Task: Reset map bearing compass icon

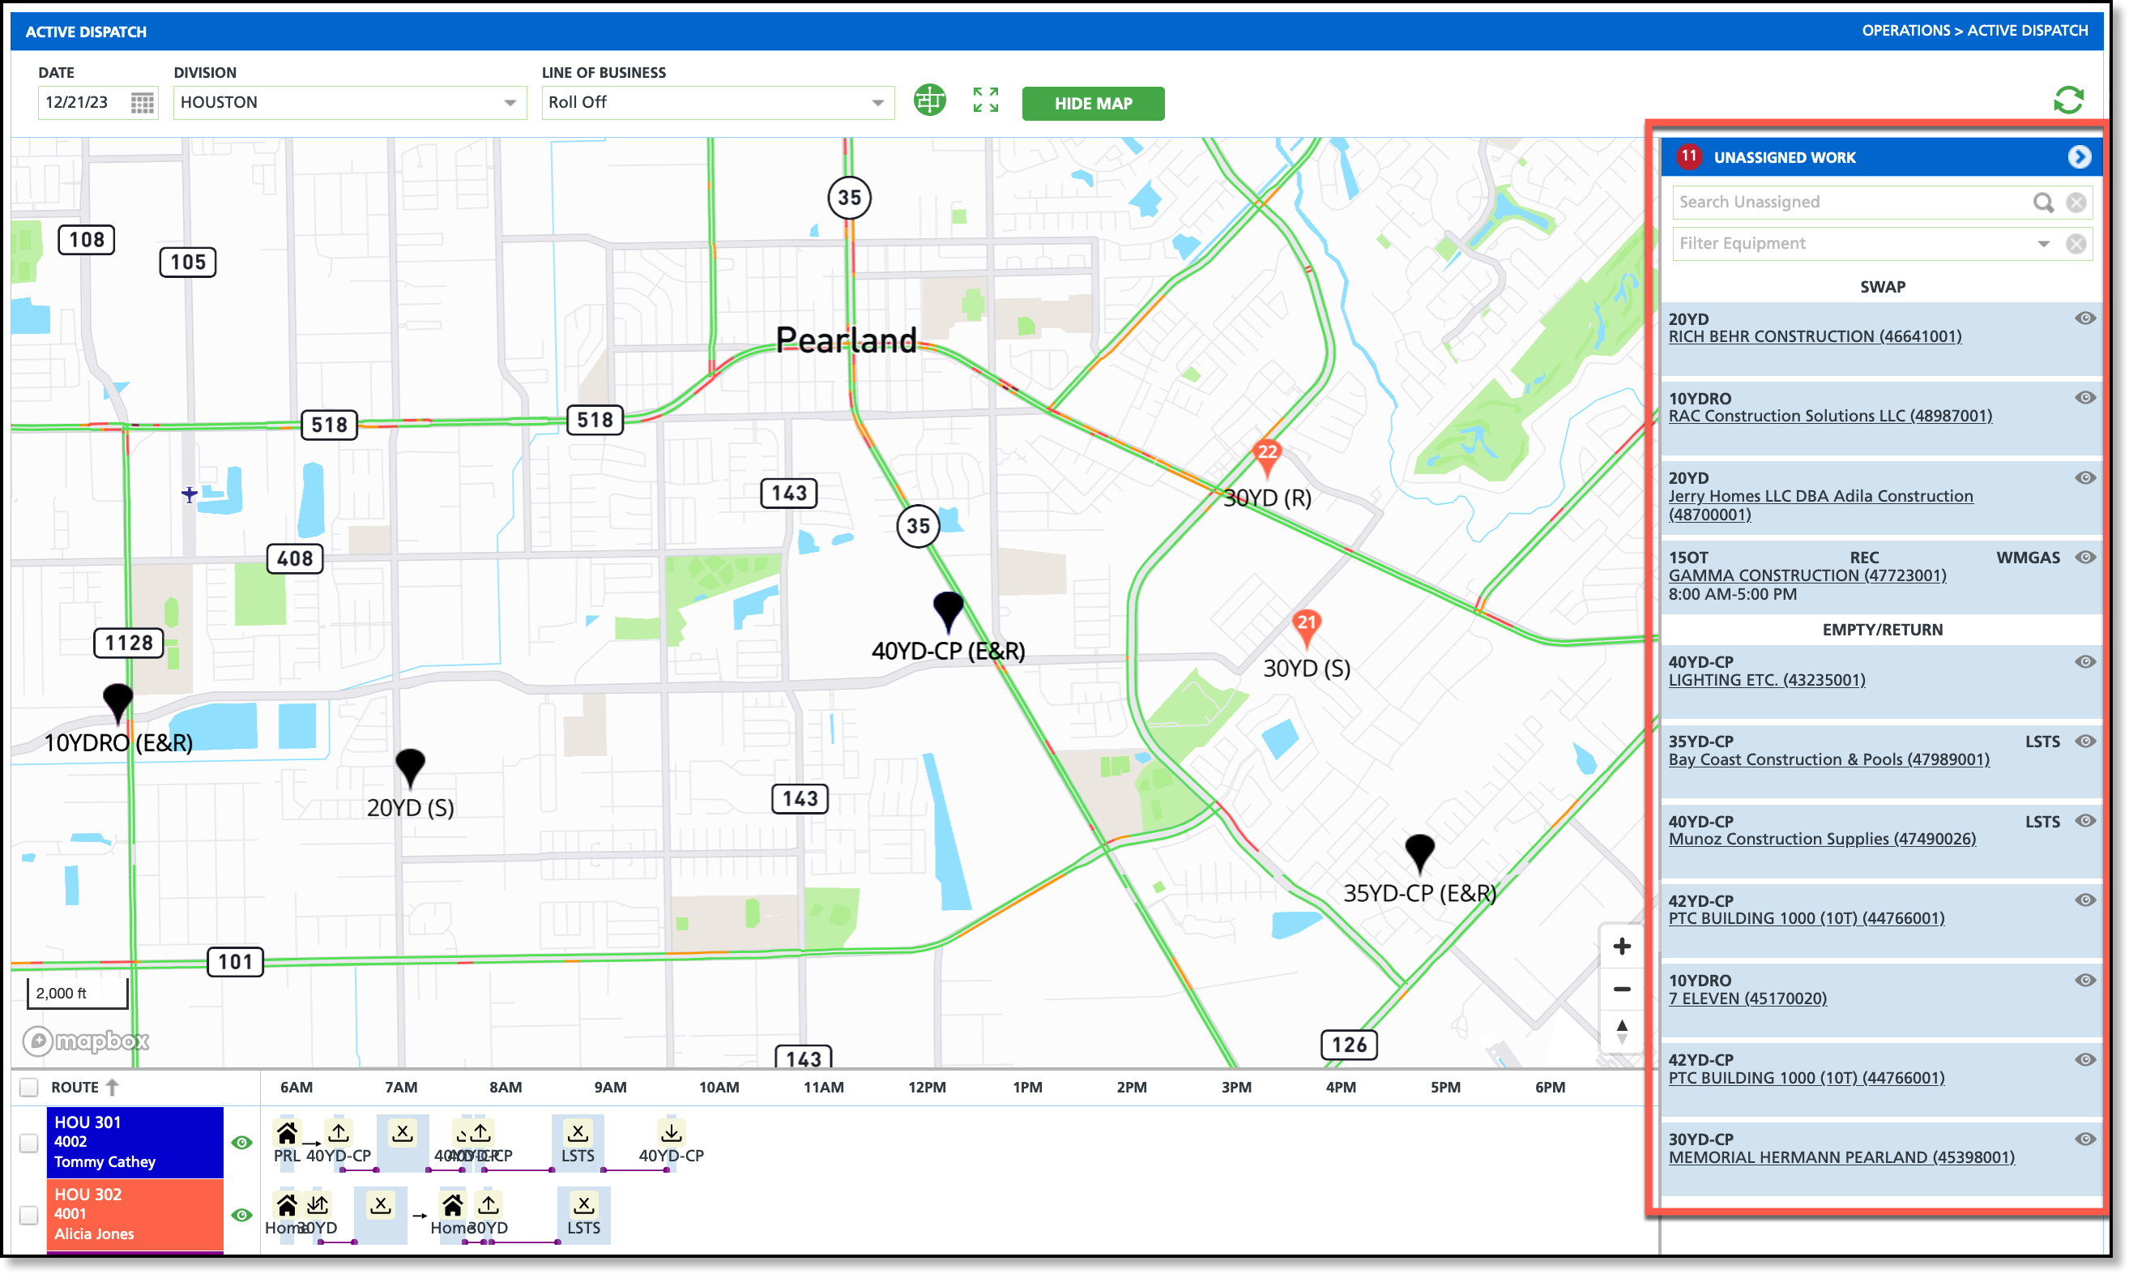Action: (x=1621, y=1030)
